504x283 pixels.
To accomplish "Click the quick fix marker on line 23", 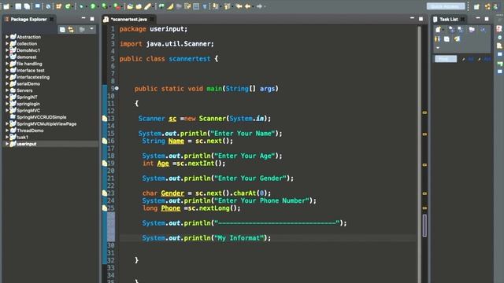I will [105, 193].
